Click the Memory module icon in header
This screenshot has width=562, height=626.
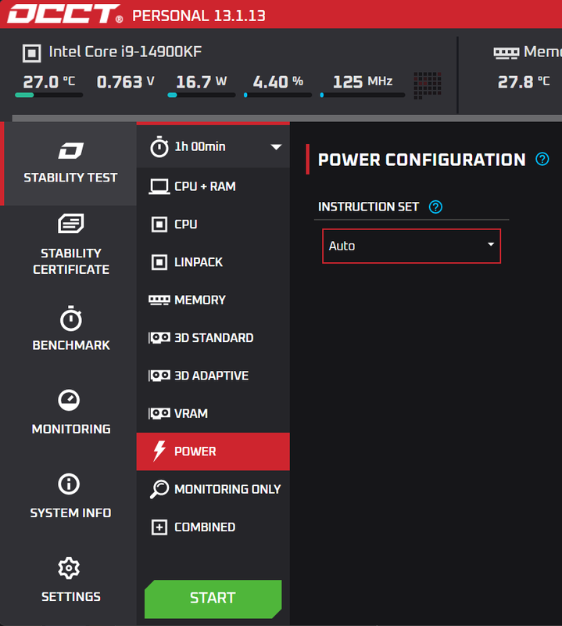point(507,52)
